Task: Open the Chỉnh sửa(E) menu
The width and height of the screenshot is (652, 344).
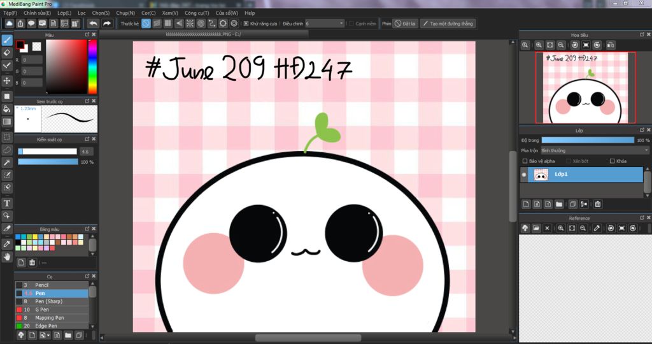Action: [x=37, y=13]
